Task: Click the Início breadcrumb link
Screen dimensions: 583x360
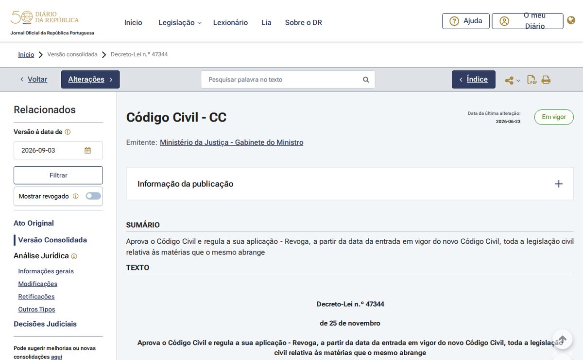Action: (26, 54)
